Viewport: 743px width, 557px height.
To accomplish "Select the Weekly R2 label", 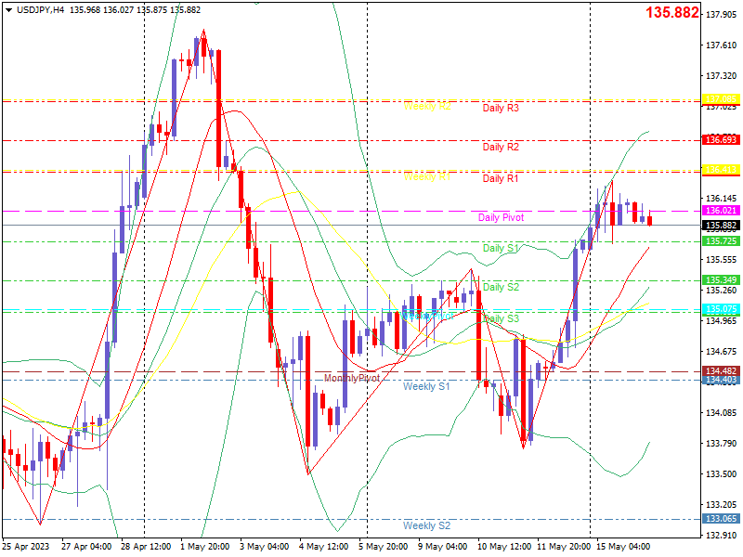I will [x=427, y=106].
